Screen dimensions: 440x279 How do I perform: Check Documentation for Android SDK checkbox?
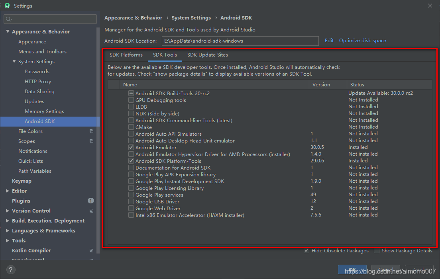(131, 168)
